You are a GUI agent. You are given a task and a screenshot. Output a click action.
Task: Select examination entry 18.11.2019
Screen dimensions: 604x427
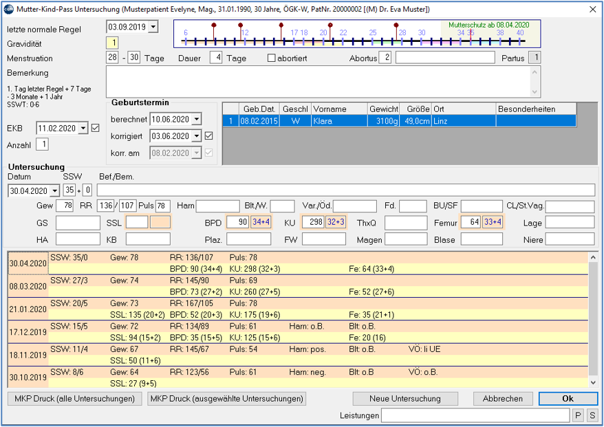(298, 355)
